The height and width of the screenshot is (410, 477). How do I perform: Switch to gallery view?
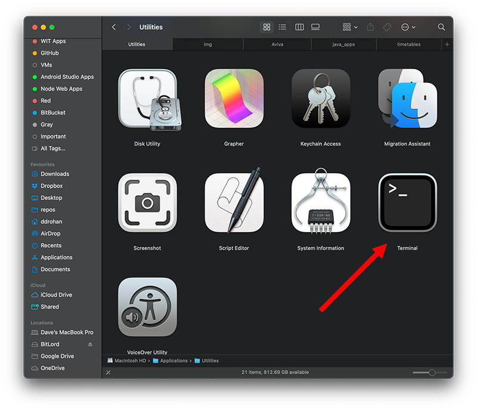click(x=315, y=27)
